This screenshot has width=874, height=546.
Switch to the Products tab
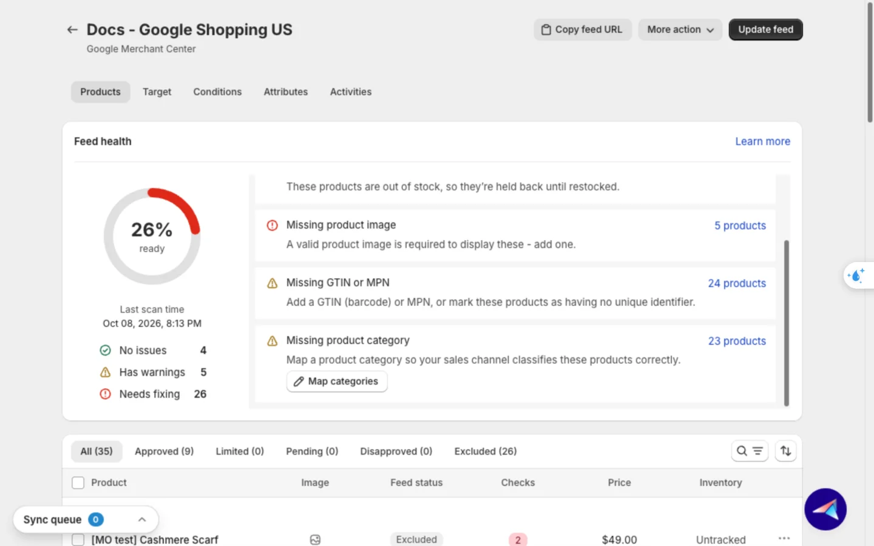click(101, 92)
